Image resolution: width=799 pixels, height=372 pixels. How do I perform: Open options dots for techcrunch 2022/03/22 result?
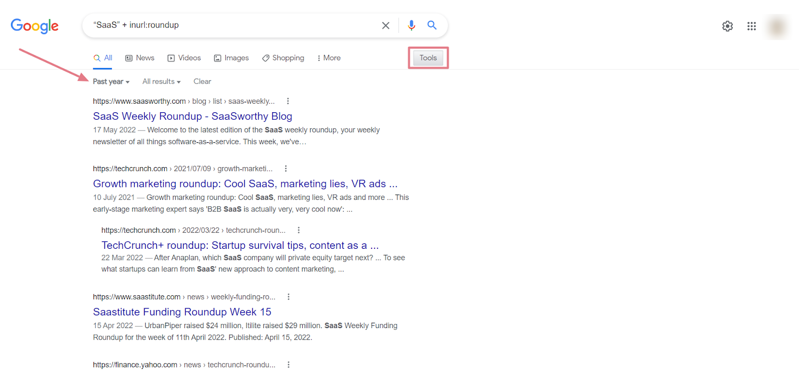(x=299, y=230)
